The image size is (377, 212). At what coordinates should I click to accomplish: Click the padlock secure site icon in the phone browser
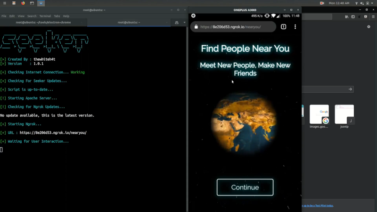tap(196, 27)
